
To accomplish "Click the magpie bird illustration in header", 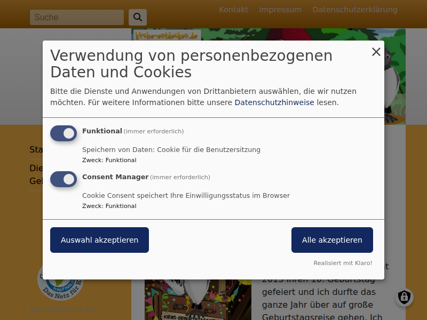I will click(394, 80).
